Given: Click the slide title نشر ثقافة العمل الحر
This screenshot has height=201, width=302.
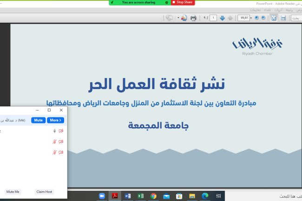Looking at the screenshot, I should (x=157, y=84).
